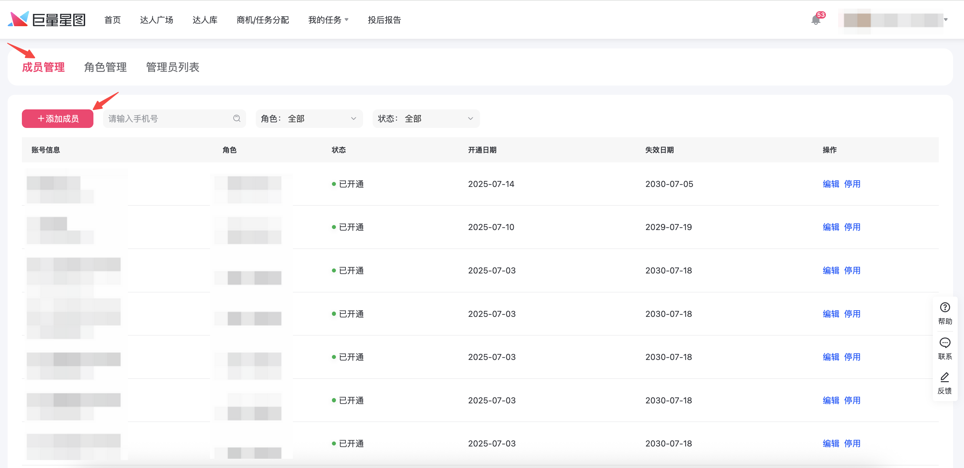The height and width of the screenshot is (468, 964).
Task: Open the 角色 filter dropdown
Action: [309, 119]
